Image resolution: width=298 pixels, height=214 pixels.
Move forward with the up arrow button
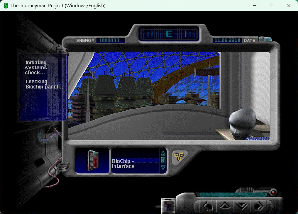pyautogui.click(x=225, y=206)
